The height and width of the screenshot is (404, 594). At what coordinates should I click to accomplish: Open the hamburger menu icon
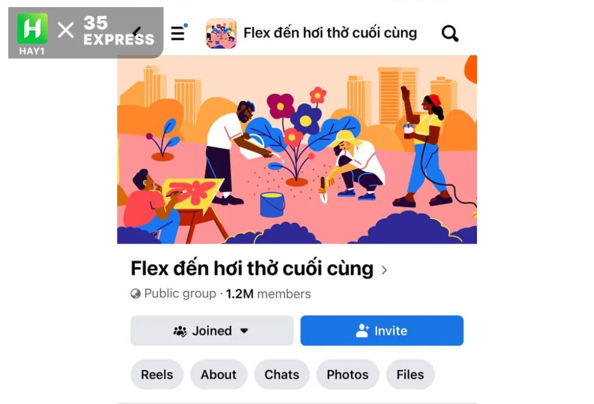coord(178,33)
